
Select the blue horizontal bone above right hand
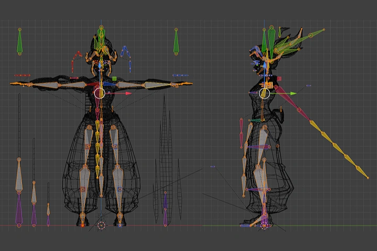click(x=180, y=75)
